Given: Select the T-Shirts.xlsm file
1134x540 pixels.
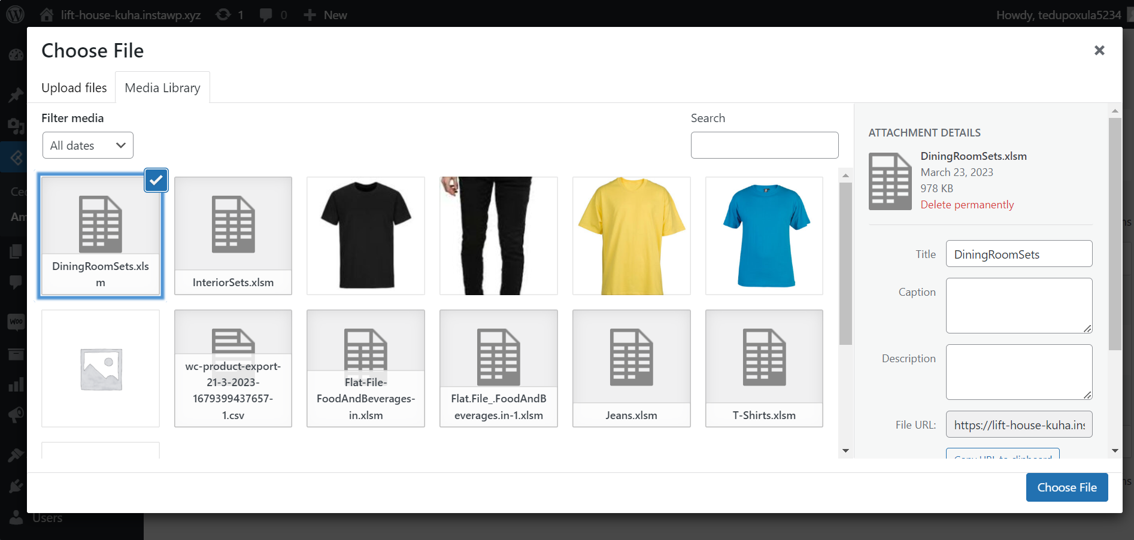Looking at the screenshot, I should click(765, 368).
